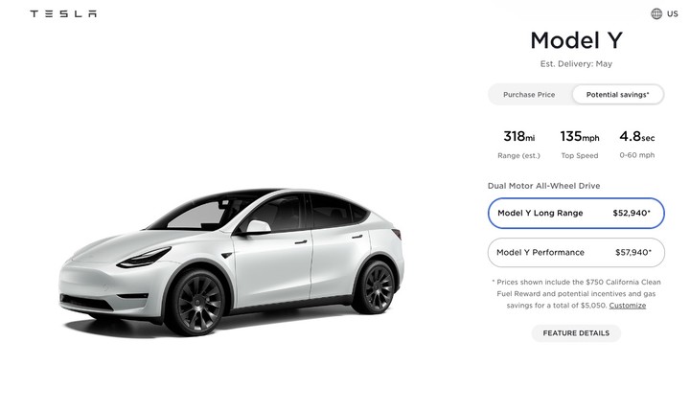Click the 4.8sec 0-60 mph stat

(x=636, y=145)
